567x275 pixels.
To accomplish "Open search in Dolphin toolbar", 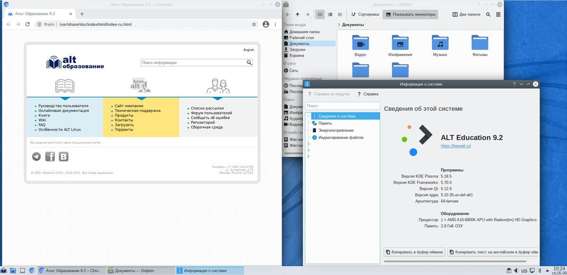I will pos(489,15).
